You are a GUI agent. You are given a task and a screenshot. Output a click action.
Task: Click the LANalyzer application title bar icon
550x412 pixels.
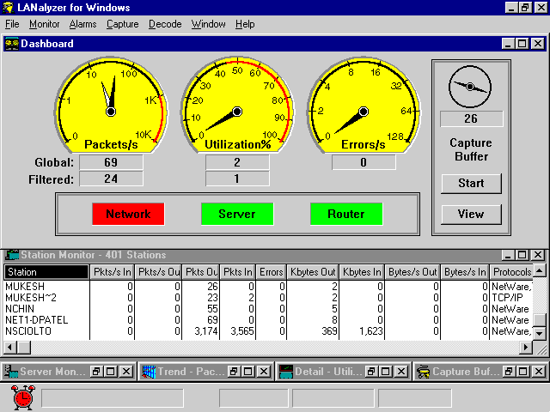point(8,8)
